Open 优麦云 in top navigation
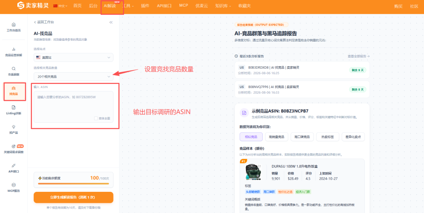The height and width of the screenshot is (213, 424). click(x=202, y=5)
